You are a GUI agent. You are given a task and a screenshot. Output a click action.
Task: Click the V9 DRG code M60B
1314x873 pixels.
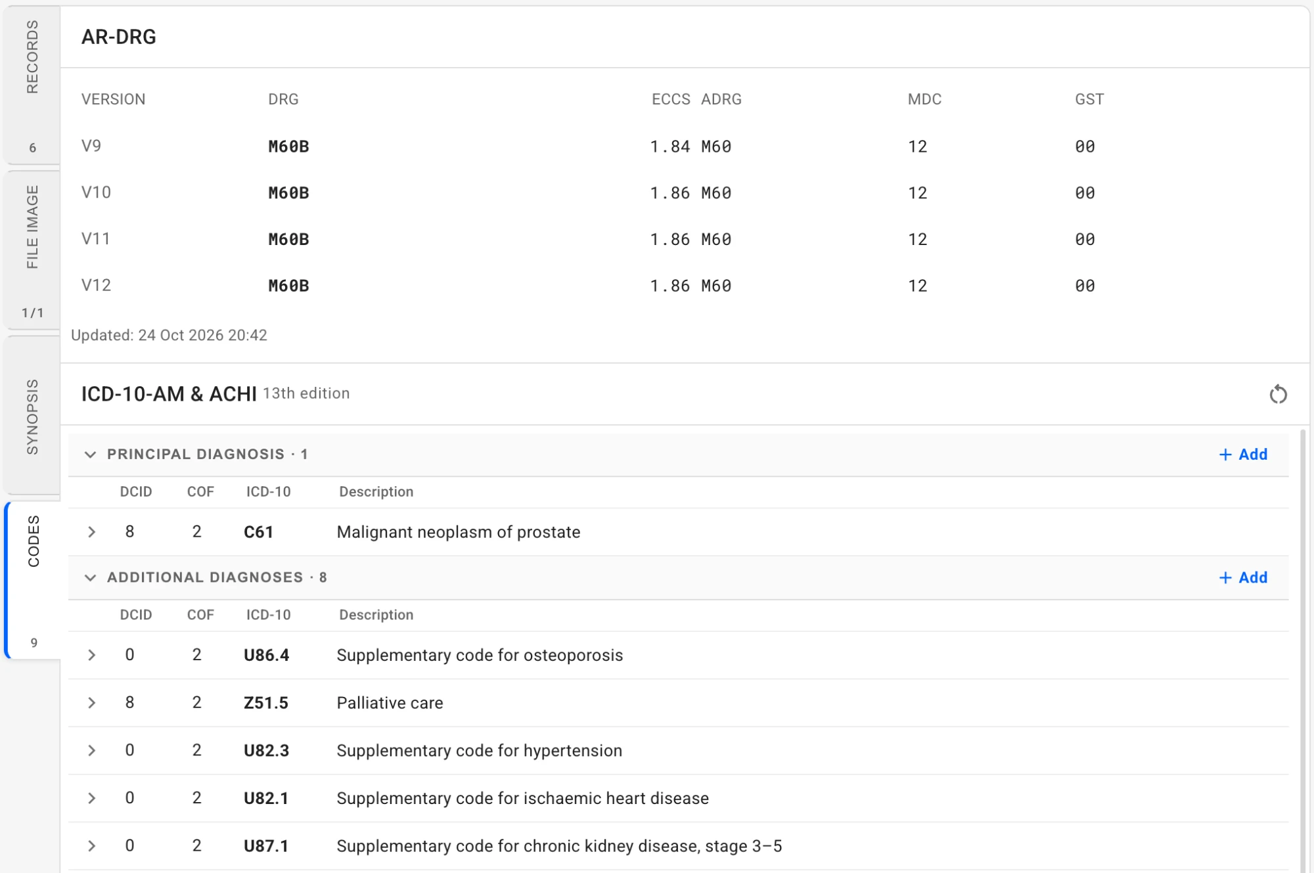coord(288,146)
